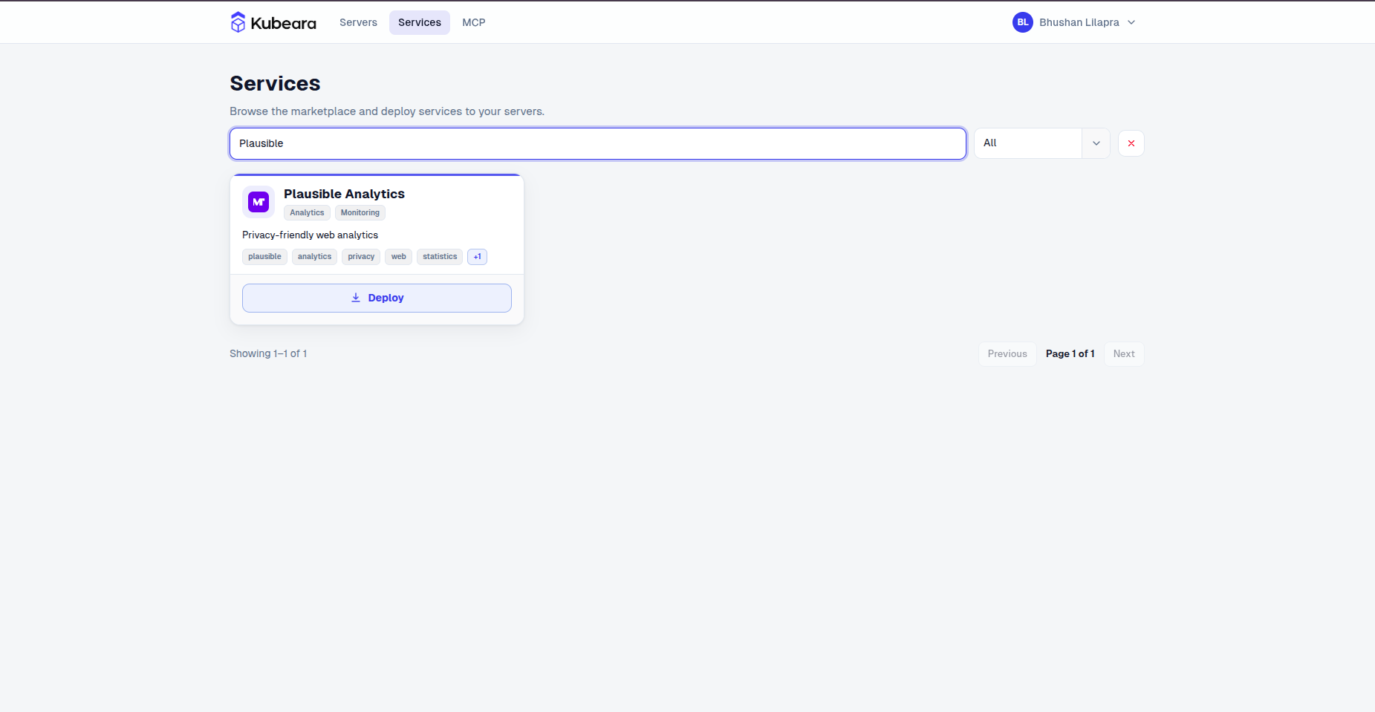This screenshot has height=712, width=1375.
Task: Expand the +1 more tags chip
Action: (477, 257)
